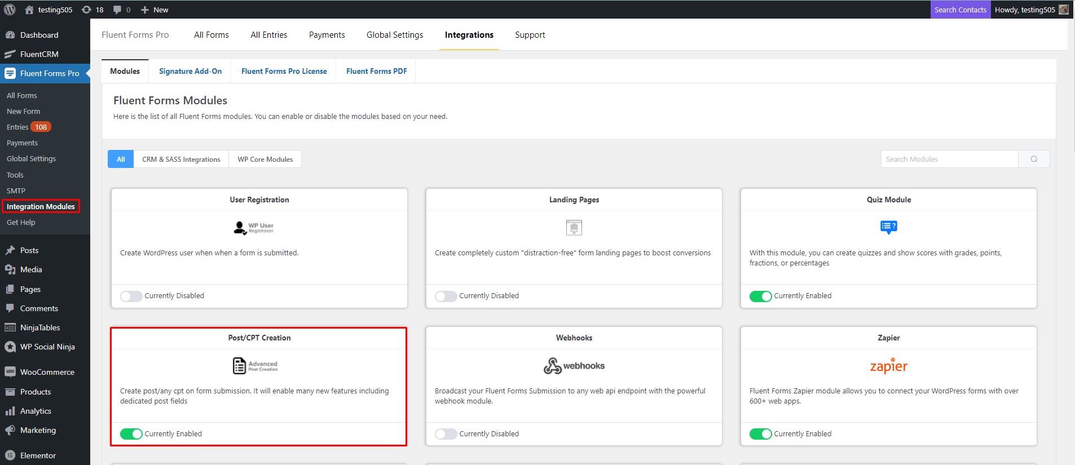Click the Fluent Forms Pro sidebar icon
Viewport: 1075px width, 465px height.
10,73
